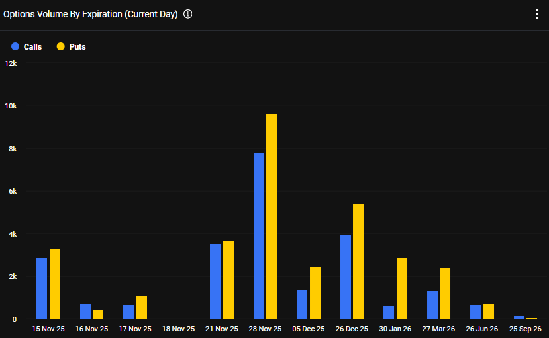Click the Options Volume By Expiration title
Screen dimensions: 549x338
click(x=91, y=15)
